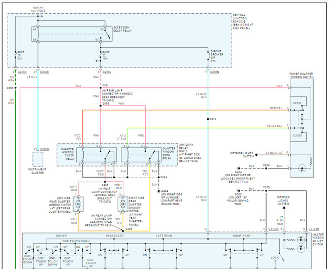Click the 'RED/YEL' label near switch pin 3
Image resolution: width=330 pixels, height=269 pixels.
coord(276,108)
